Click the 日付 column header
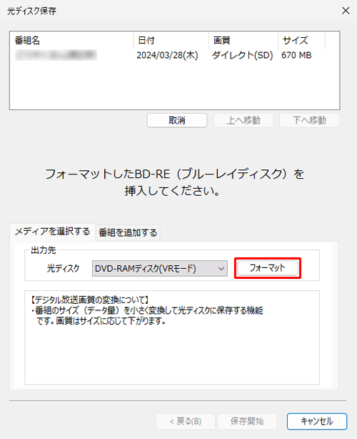Viewport: 357px width, 439px height. coord(171,41)
